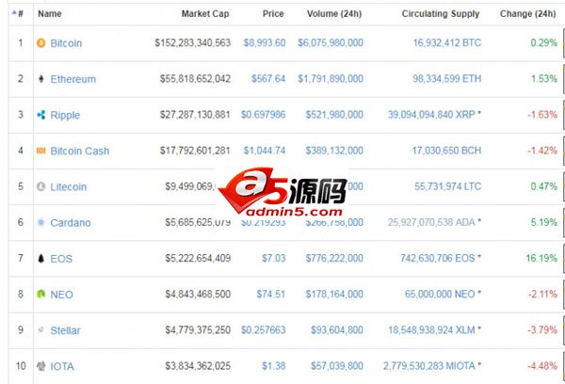Open the Stellar coin page link

pyautogui.click(x=65, y=330)
